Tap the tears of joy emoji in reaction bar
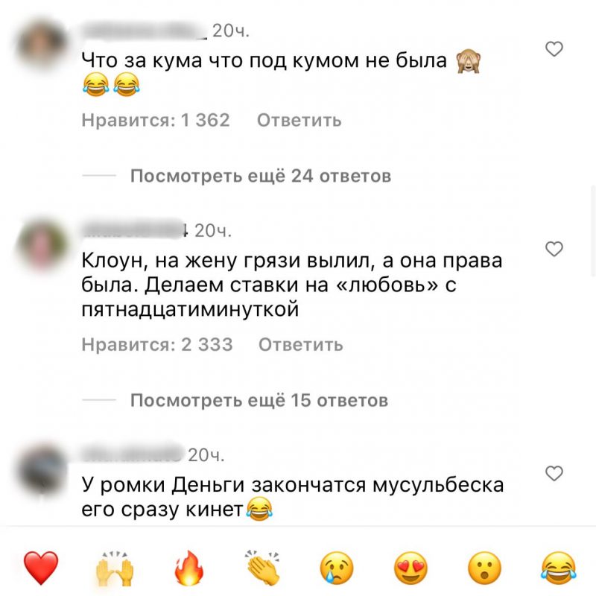The width and height of the screenshot is (596, 596). [x=558, y=568]
